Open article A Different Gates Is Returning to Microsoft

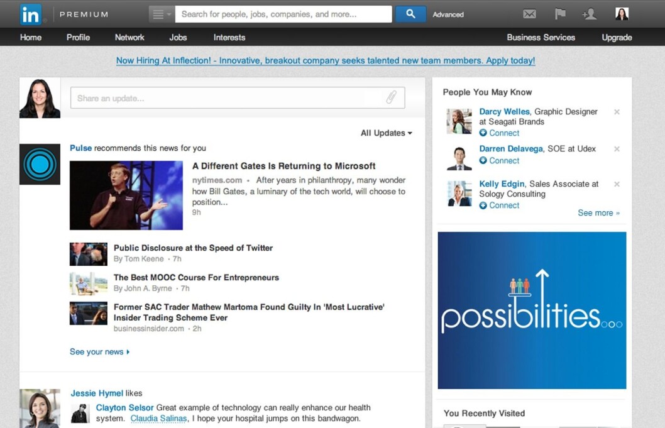tap(283, 166)
